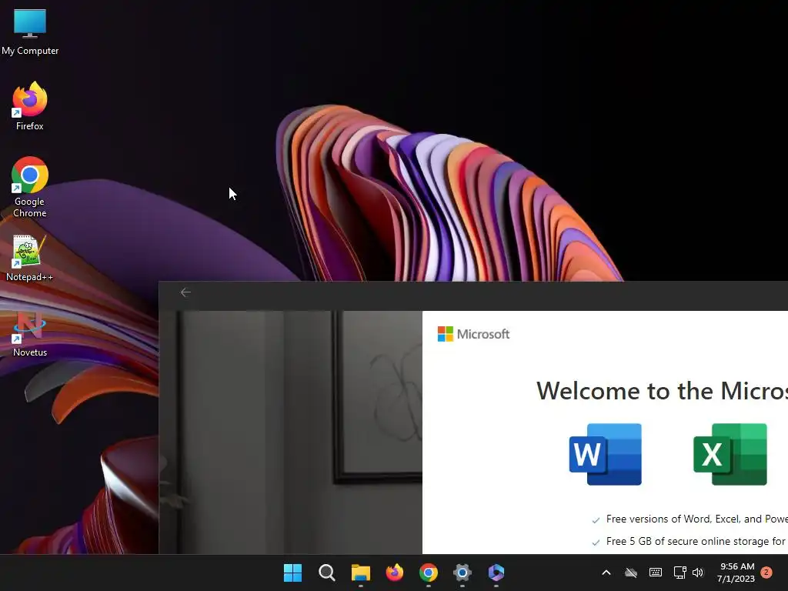Open the notification badge showing 2
Image resolution: width=788 pixels, height=591 pixels.
(x=766, y=573)
